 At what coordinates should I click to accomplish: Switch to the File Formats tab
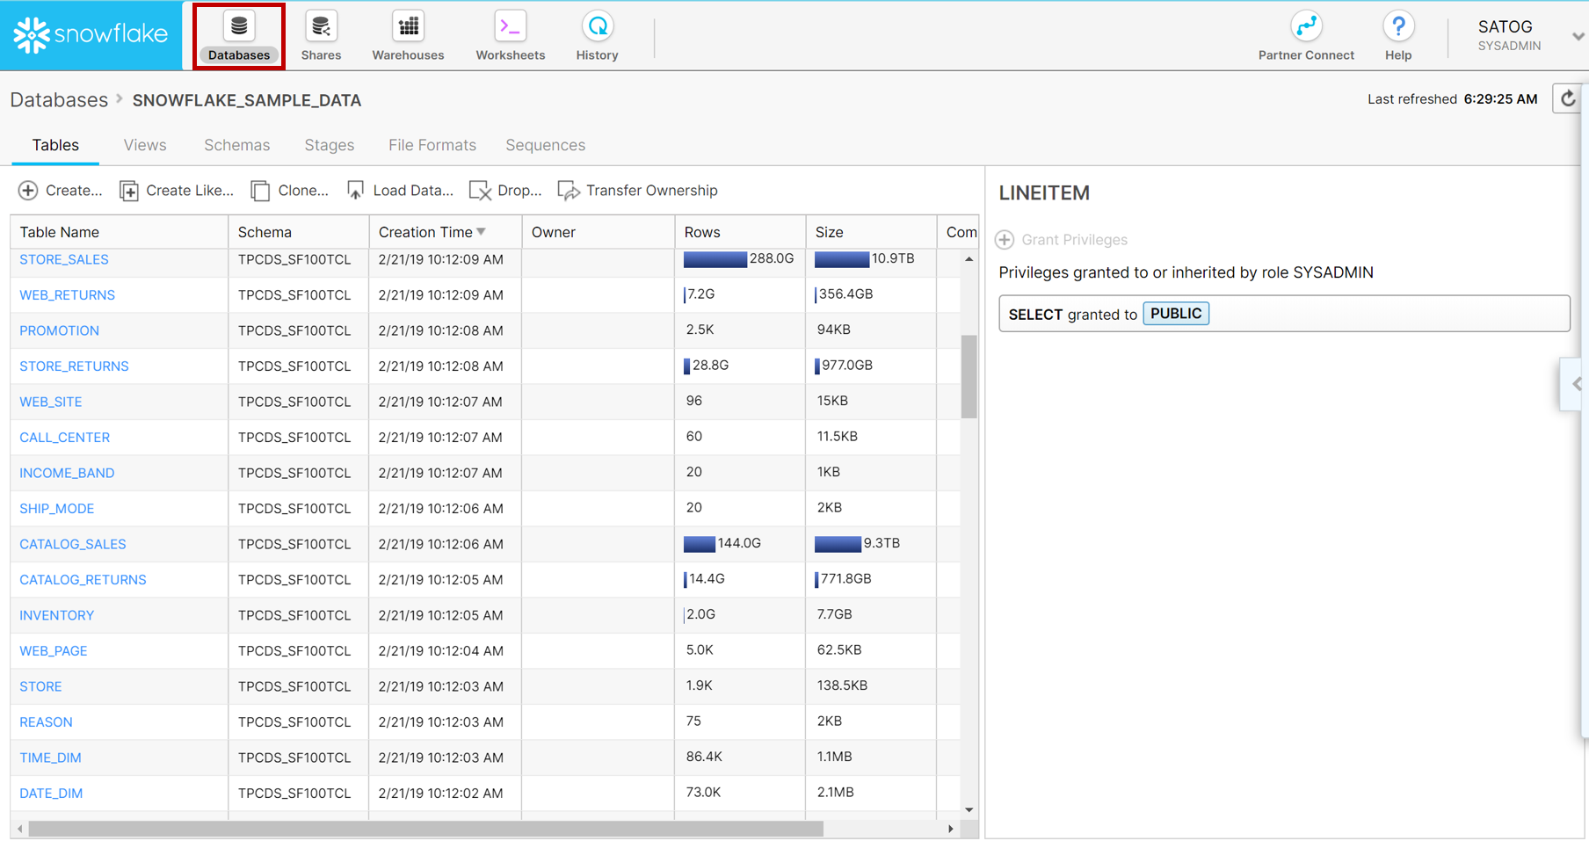(x=432, y=145)
